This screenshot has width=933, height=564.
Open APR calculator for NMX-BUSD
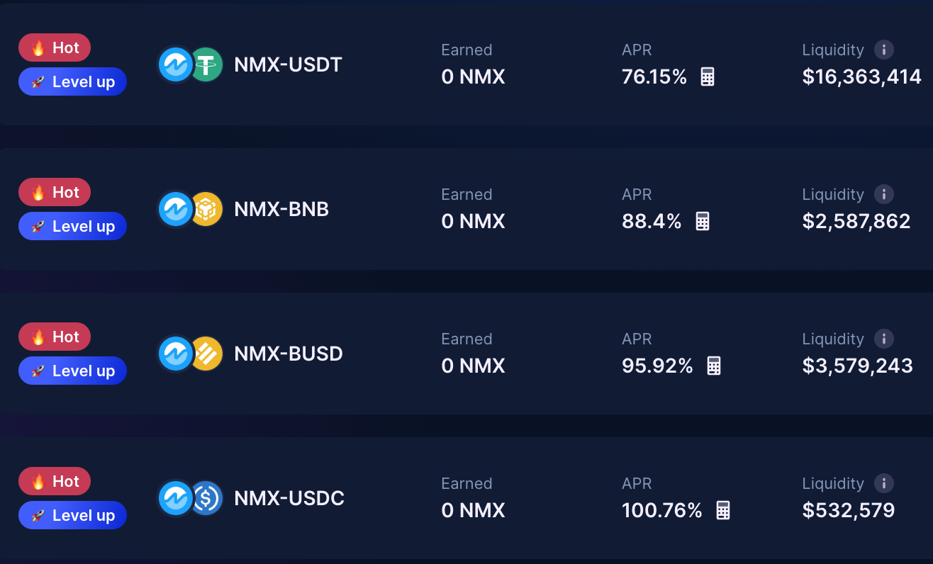pos(713,366)
